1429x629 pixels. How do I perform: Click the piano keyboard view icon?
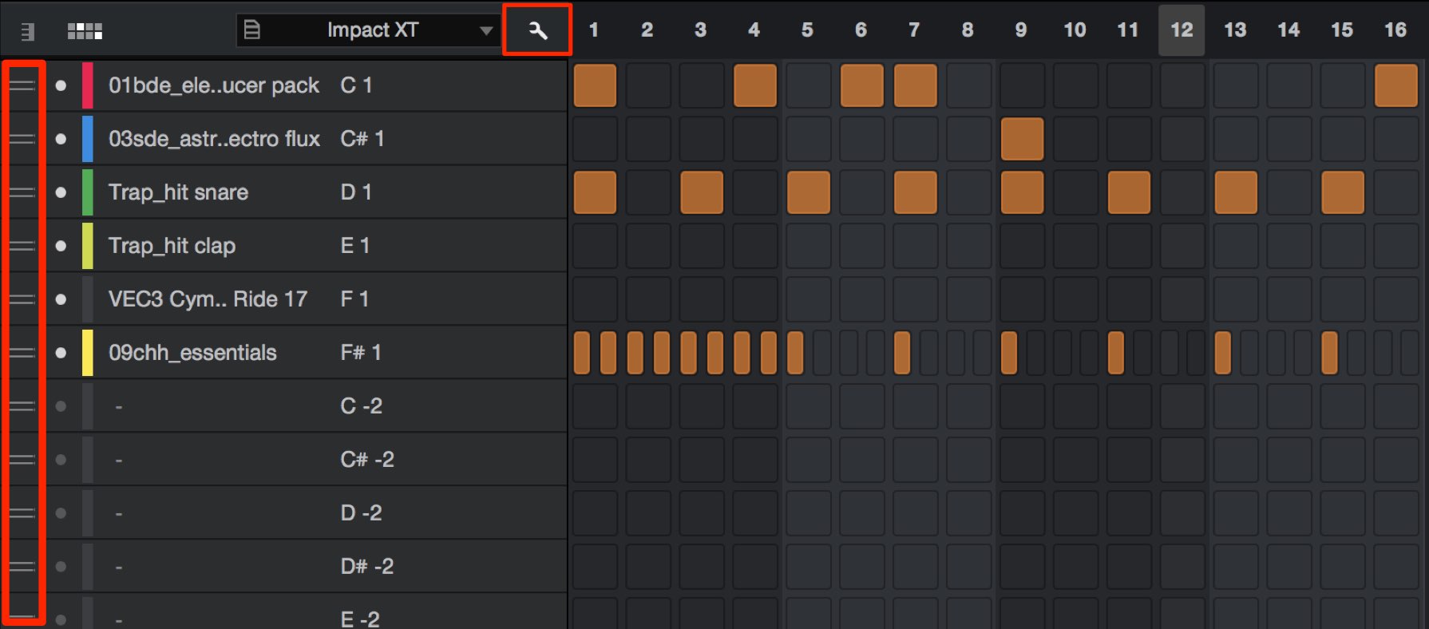click(28, 31)
